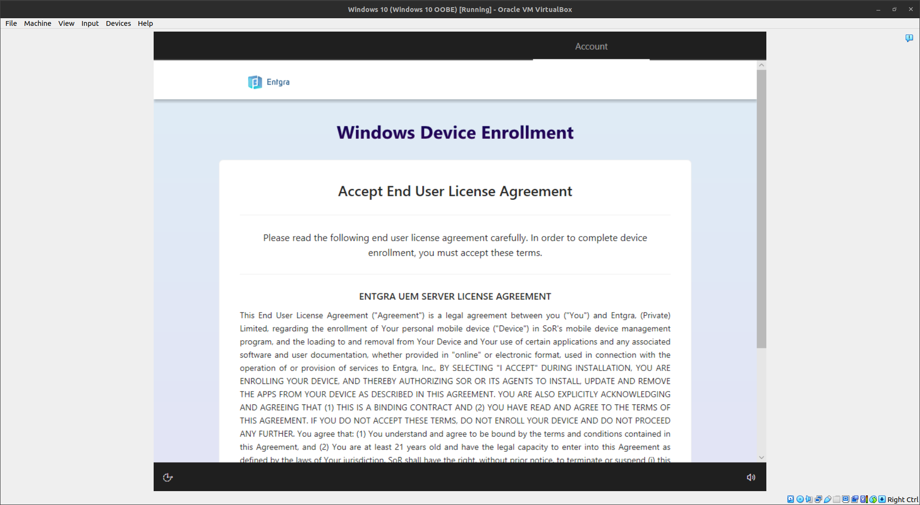Click the vertical scrollbar thumb
920x505 pixels.
pos(762,209)
